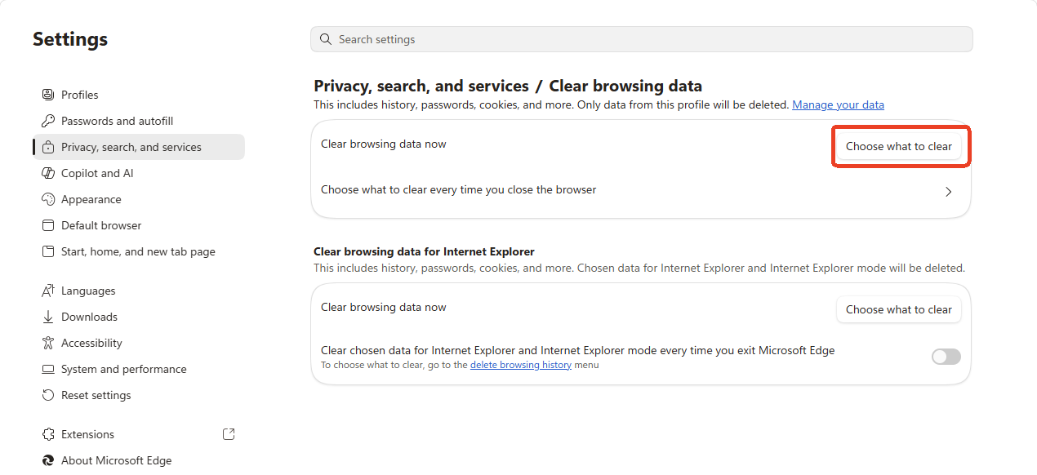Click the Default browser window icon

pos(47,225)
